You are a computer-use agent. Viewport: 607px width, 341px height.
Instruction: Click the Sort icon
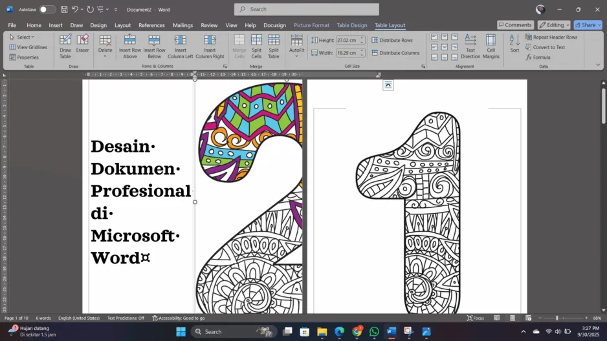(x=514, y=43)
